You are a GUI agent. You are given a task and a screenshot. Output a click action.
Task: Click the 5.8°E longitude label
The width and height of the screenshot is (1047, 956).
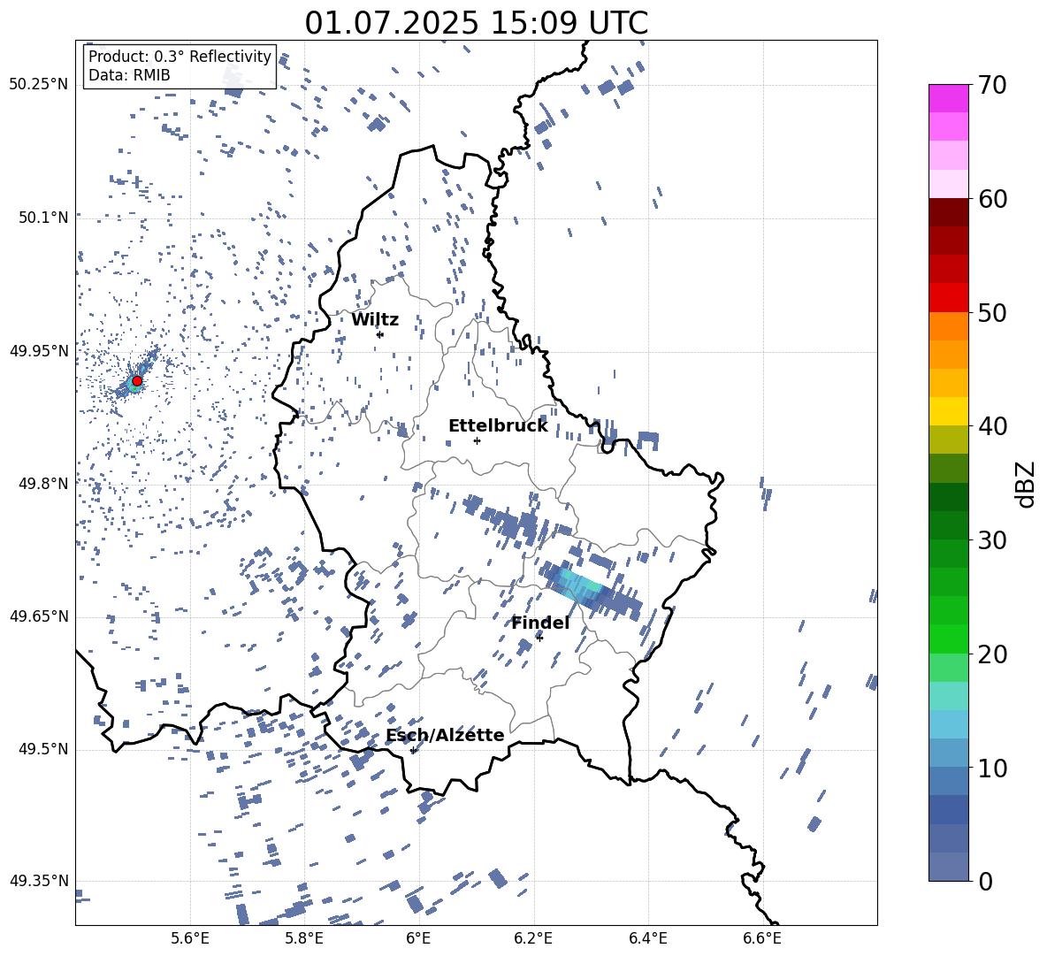(x=304, y=938)
